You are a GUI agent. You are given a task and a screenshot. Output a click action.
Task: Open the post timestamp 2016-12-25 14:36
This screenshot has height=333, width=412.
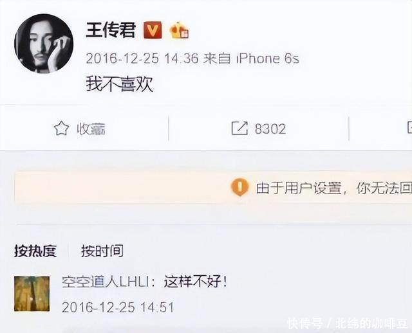142,59
